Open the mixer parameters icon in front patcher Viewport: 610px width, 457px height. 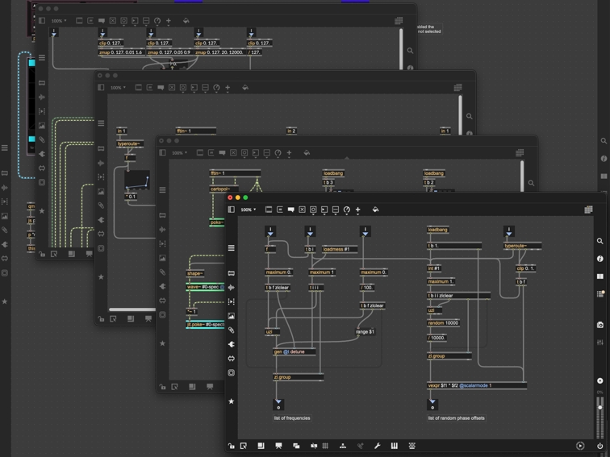pyautogui.click(x=600, y=343)
